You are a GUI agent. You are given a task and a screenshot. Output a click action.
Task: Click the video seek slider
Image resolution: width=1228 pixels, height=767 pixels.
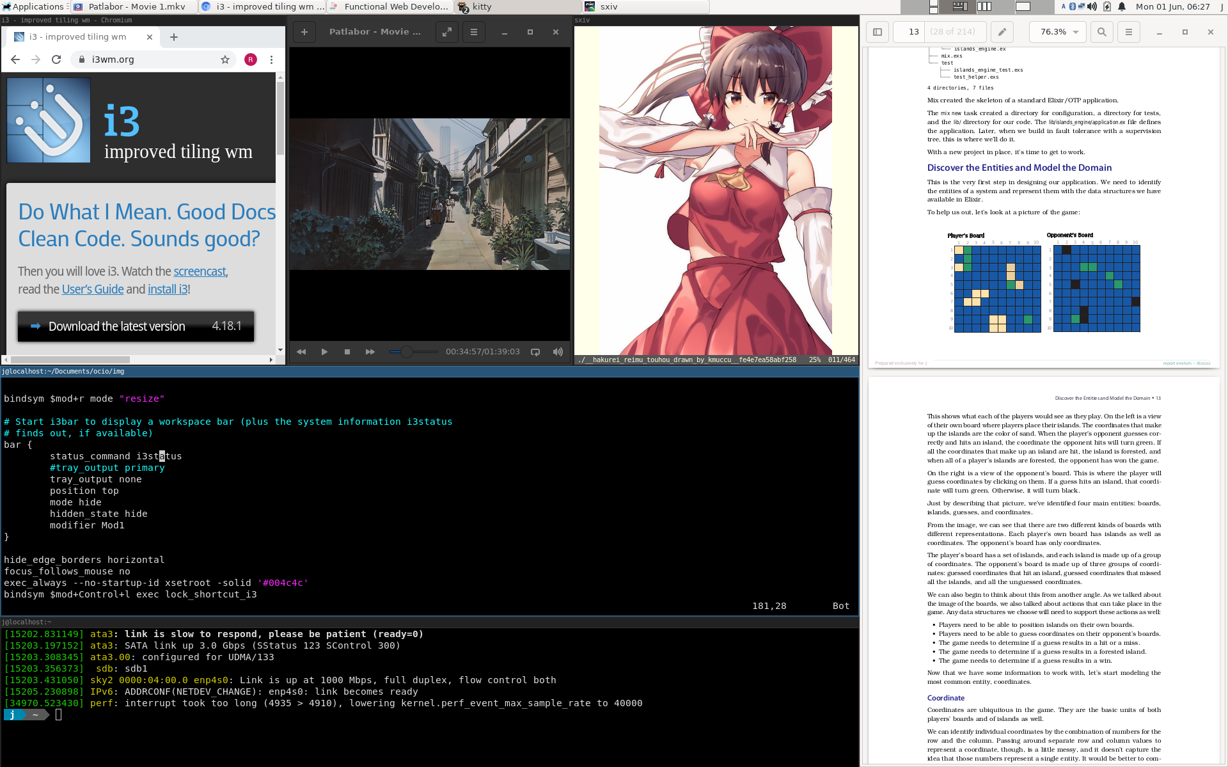coord(413,352)
